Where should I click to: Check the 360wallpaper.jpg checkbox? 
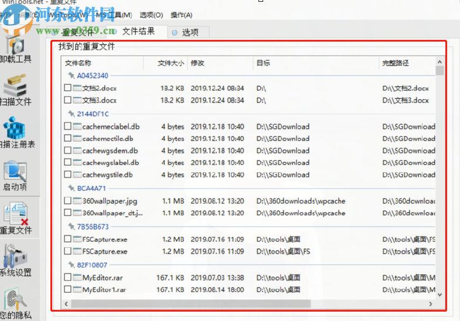pos(68,200)
